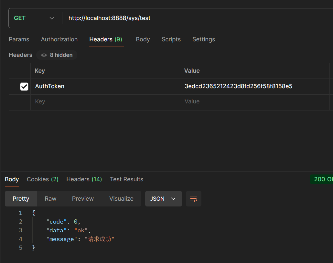This screenshot has width=333, height=263.
Task: Open the GET method dropdown
Action: (x=34, y=18)
